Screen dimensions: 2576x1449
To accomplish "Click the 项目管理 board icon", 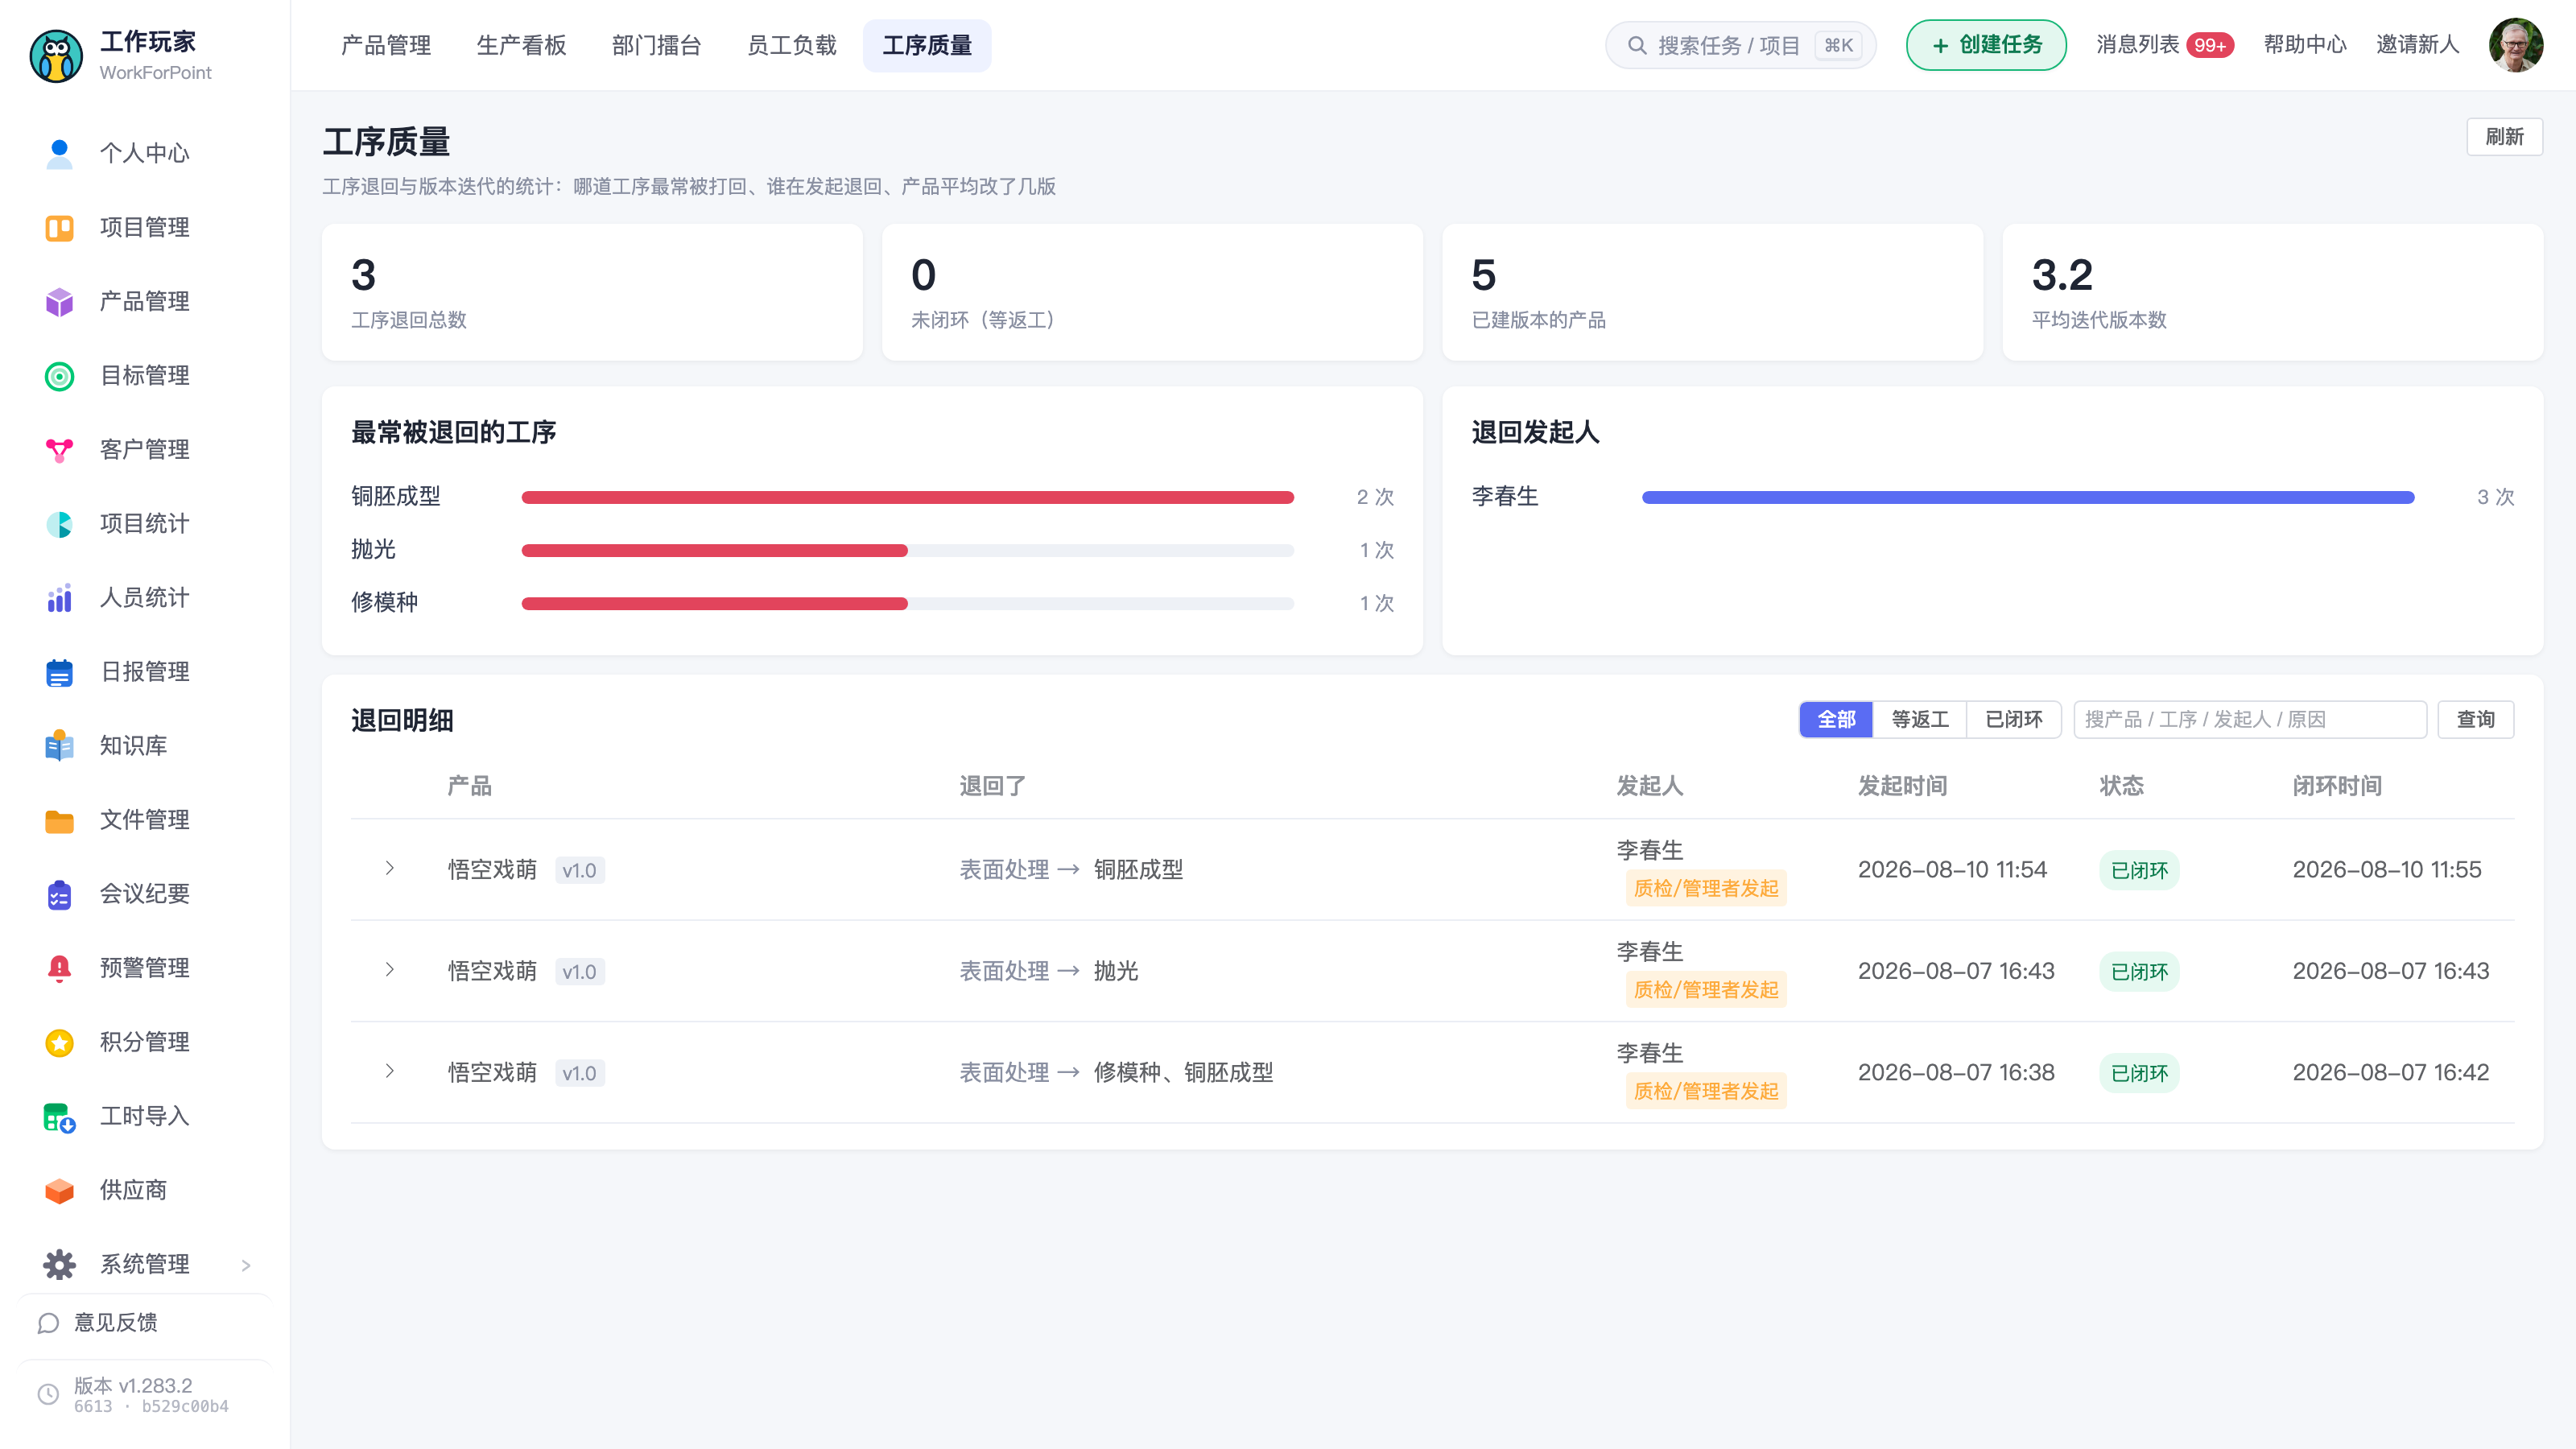I will point(59,228).
